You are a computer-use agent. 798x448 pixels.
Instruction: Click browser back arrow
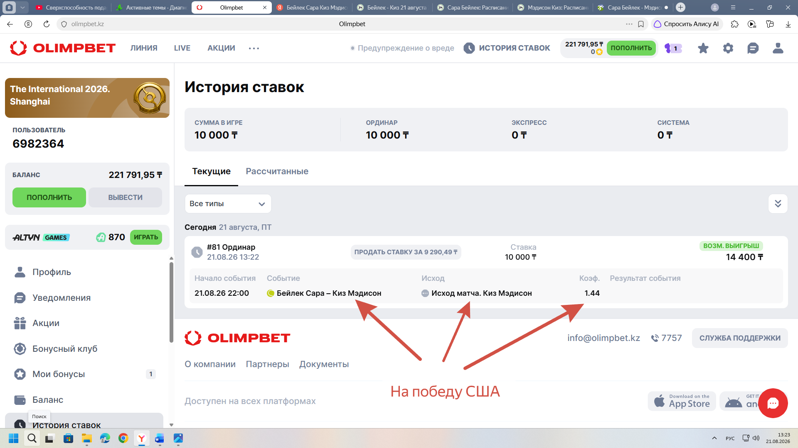coord(10,24)
